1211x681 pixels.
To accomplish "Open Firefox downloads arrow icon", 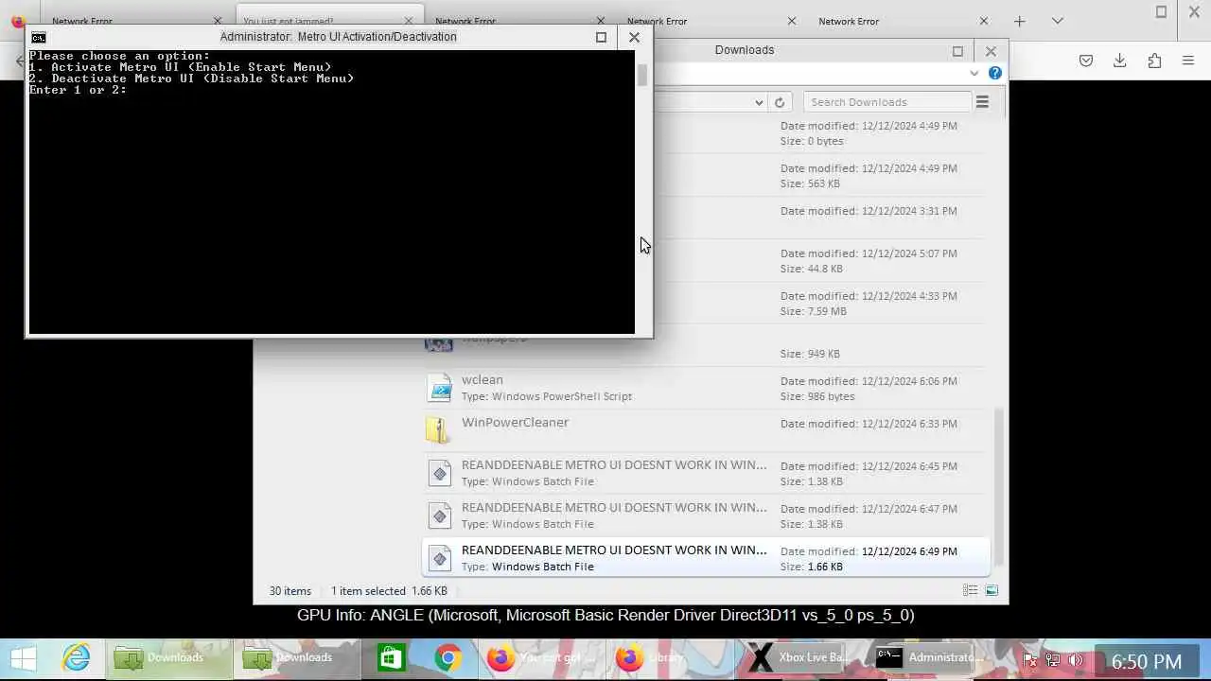I will (1119, 61).
